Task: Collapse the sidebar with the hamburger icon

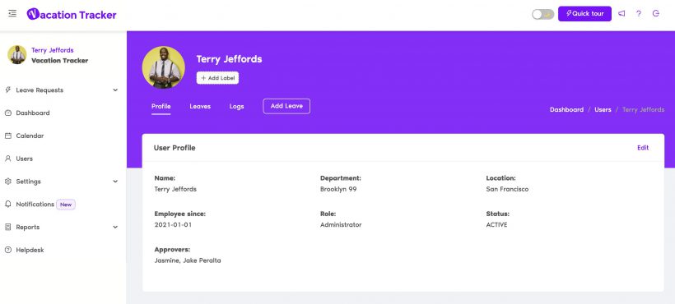Action: pos(12,13)
